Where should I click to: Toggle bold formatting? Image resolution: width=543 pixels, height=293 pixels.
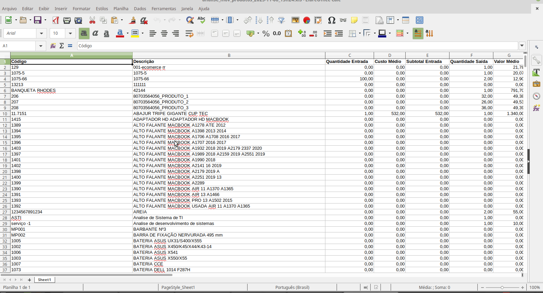click(x=84, y=33)
